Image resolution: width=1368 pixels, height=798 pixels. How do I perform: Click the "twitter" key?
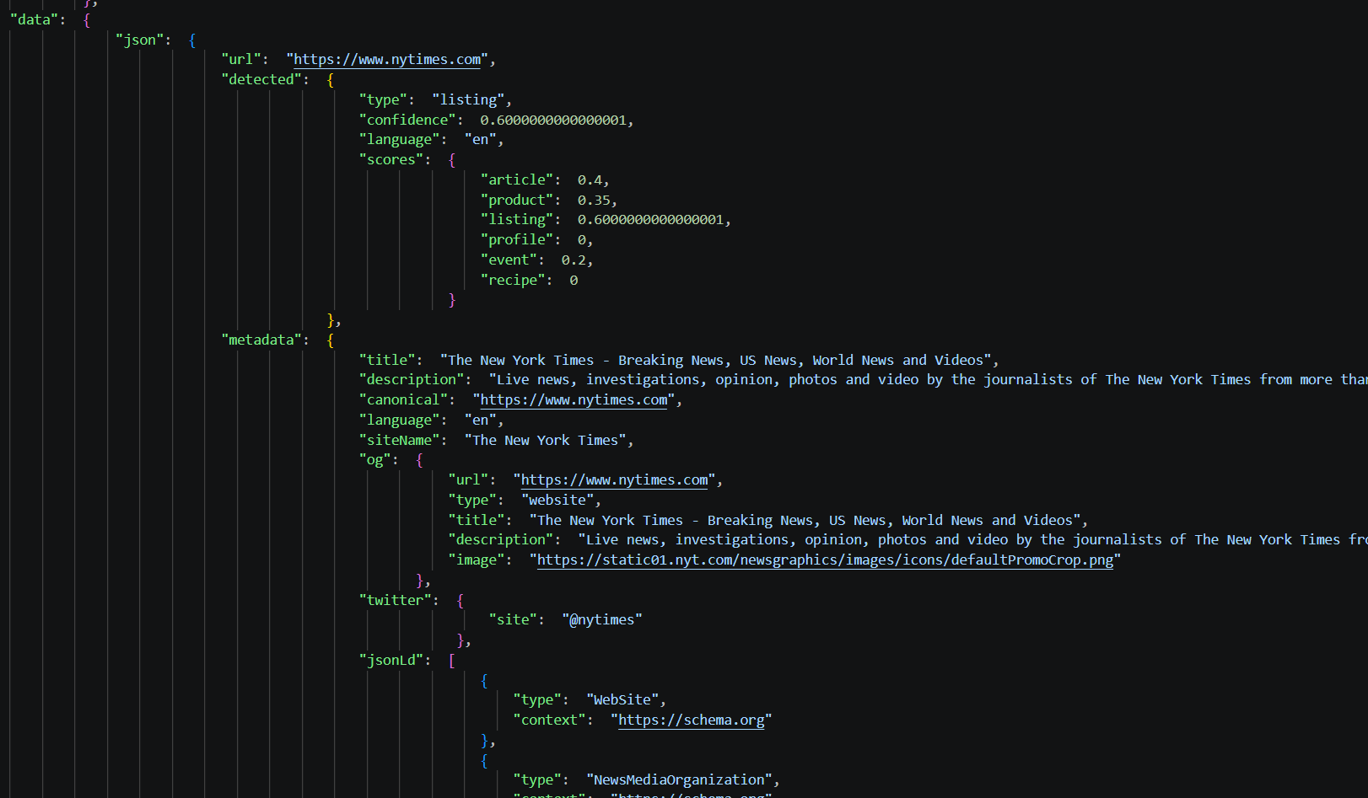pos(396,600)
